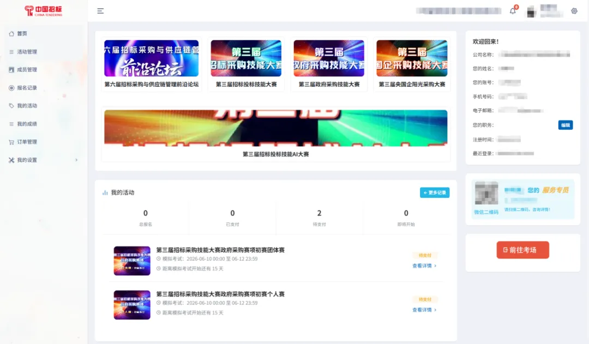The height and width of the screenshot is (344, 589).
Task: Open settings gear icon in header
Action: pyautogui.click(x=574, y=11)
